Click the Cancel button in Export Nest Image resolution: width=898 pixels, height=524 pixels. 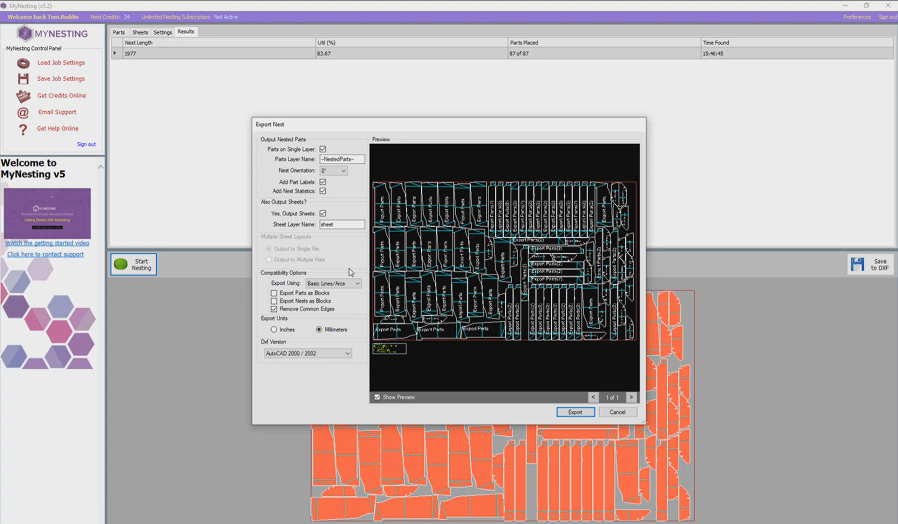click(x=618, y=412)
